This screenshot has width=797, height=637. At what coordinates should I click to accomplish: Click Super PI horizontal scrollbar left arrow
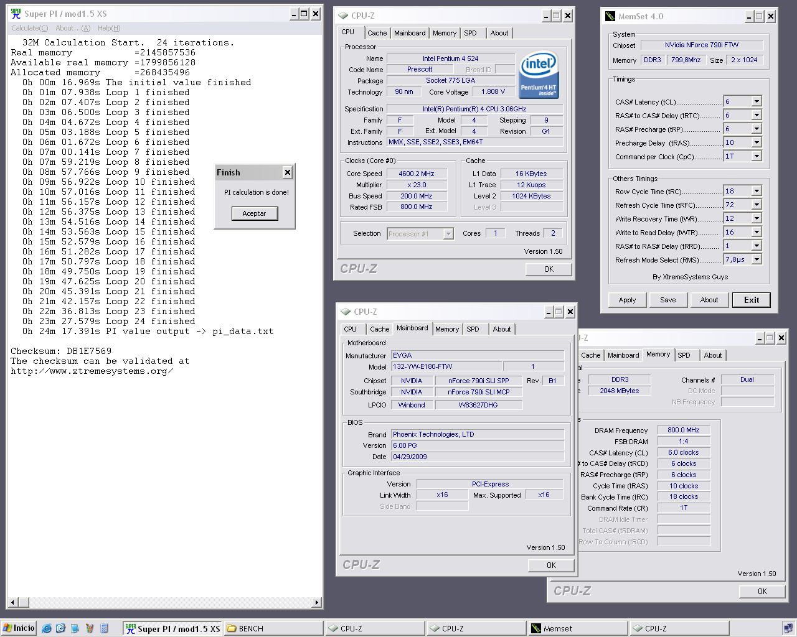point(12,602)
